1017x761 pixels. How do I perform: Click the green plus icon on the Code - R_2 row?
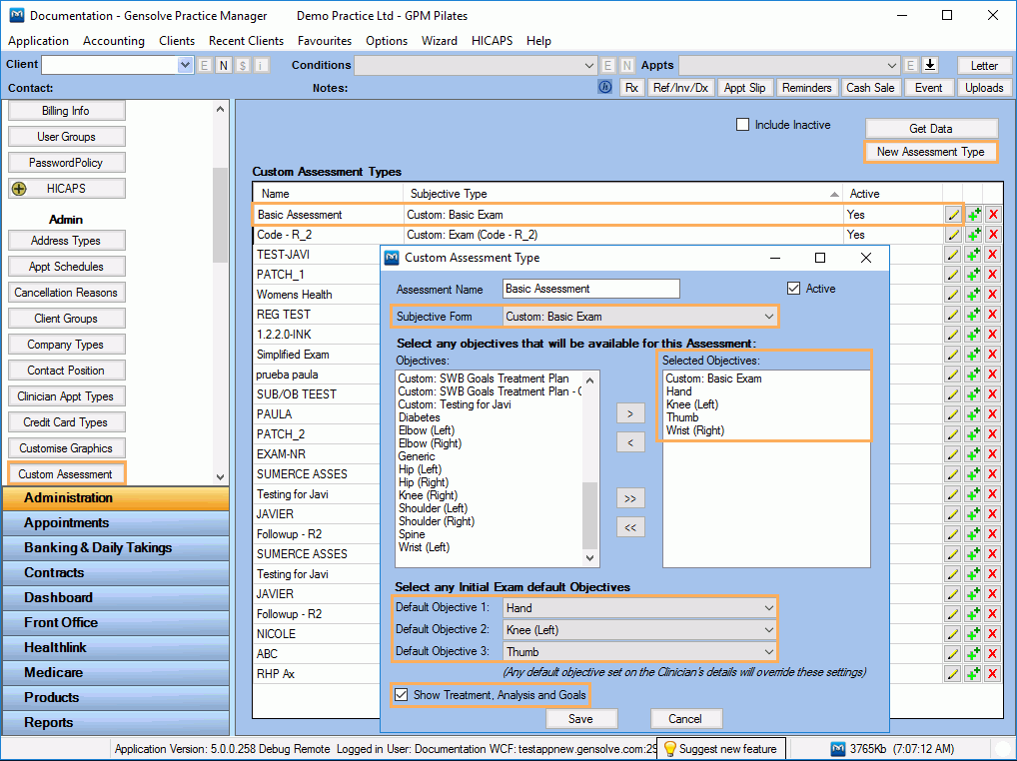[973, 234]
